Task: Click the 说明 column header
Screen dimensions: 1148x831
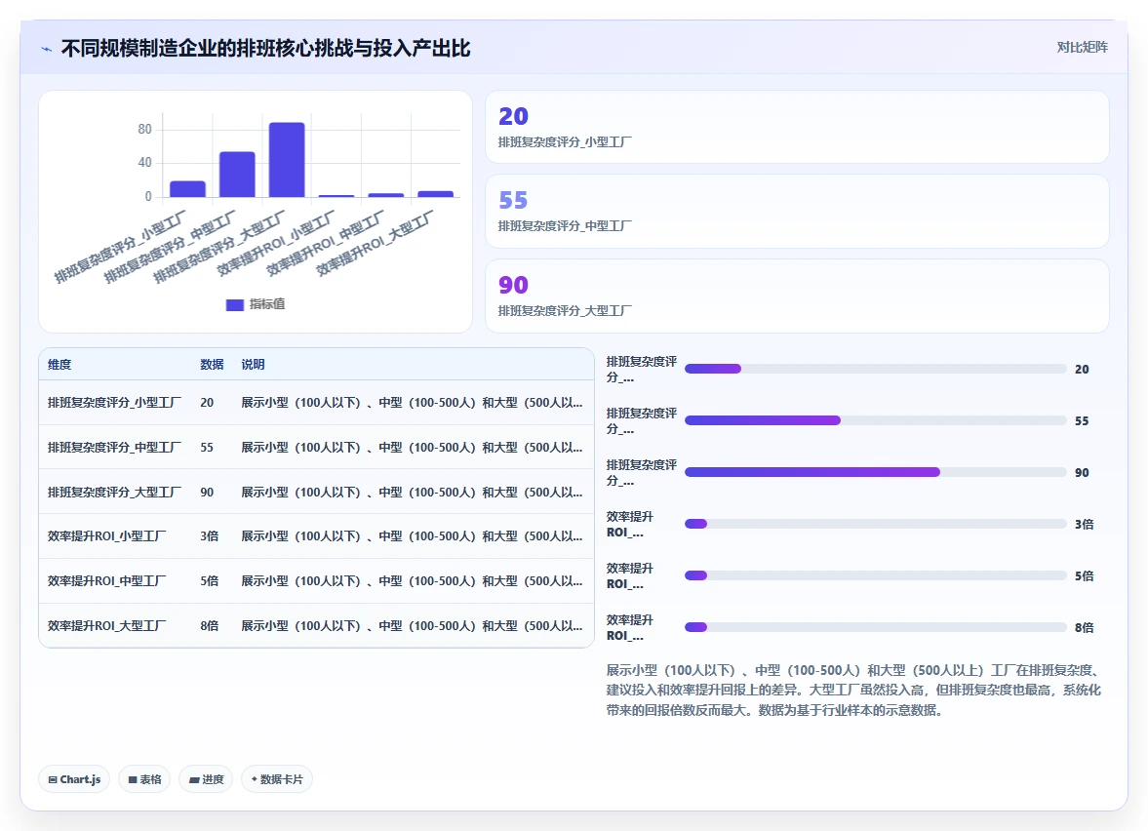Action: [253, 365]
